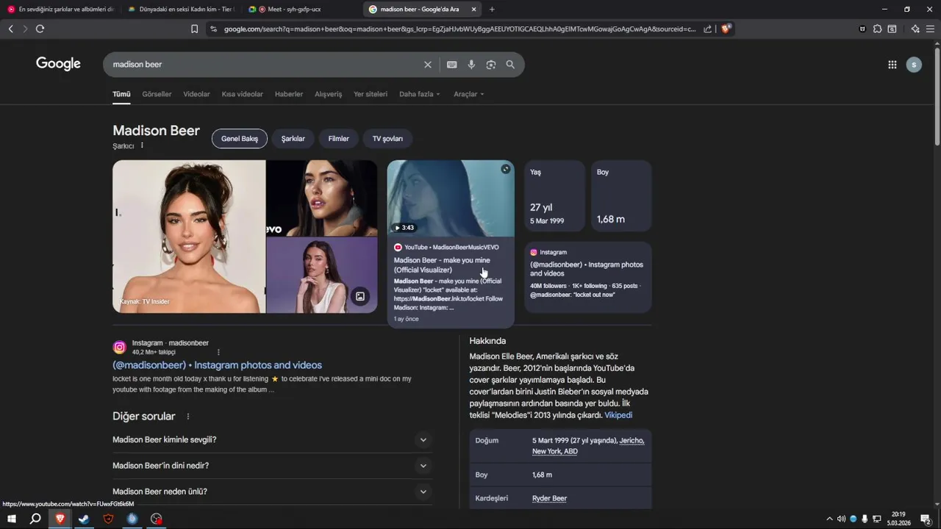The width and height of the screenshot is (941, 529).
Task: Expand 'Madison Beer kiminle sevgili?' question
Action: [x=271, y=440]
